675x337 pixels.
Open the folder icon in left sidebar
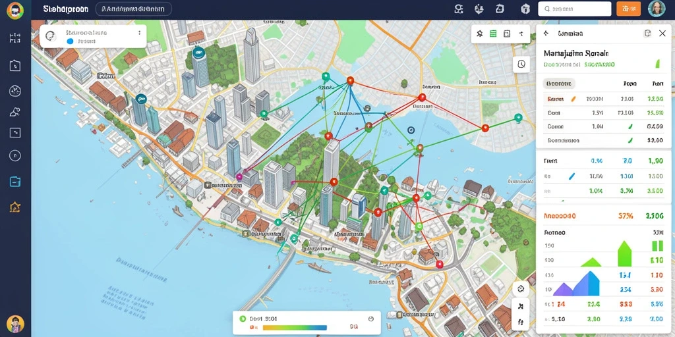click(x=15, y=182)
